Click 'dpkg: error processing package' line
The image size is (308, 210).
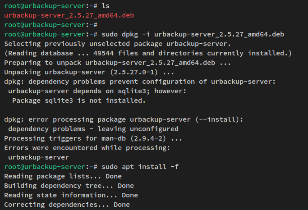(124, 119)
